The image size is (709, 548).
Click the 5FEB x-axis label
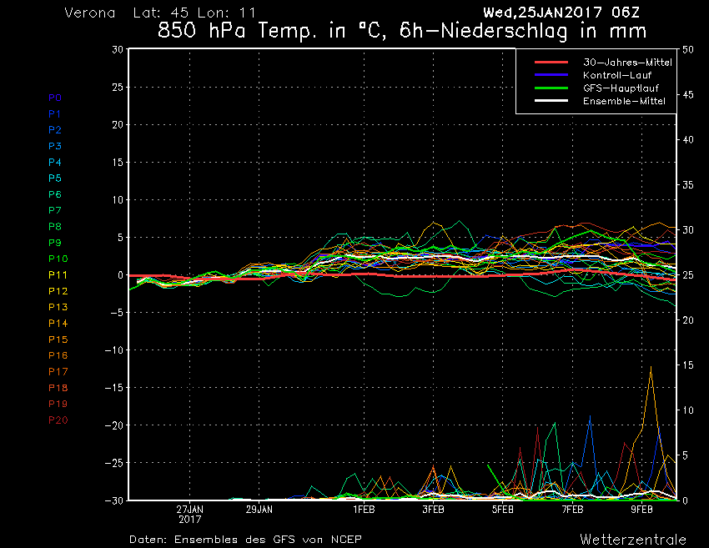(x=503, y=510)
